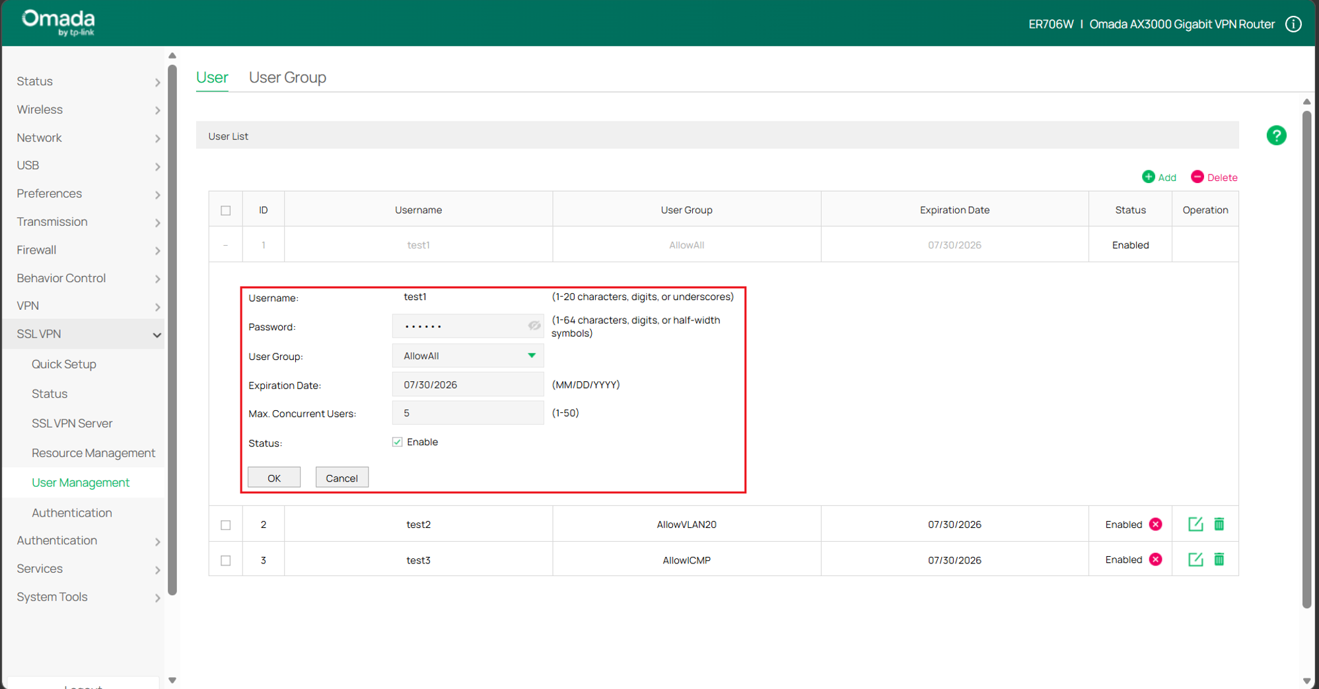The image size is (1319, 689).
Task: Edit the test2 user entry
Action: click(1195, 524)
